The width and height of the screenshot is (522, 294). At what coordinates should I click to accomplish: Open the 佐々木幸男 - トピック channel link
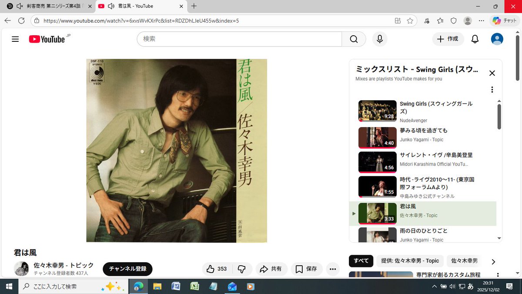tap(64, 265)
